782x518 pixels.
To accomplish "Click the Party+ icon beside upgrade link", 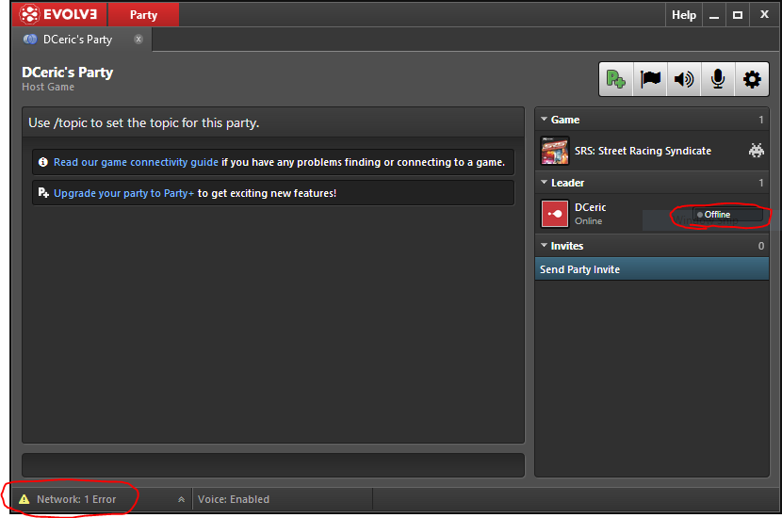I will [43, 192].
